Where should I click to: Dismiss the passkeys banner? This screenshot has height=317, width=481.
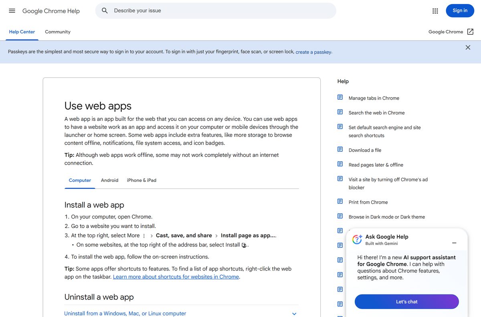pyautogui.click(x=468, y=47)
